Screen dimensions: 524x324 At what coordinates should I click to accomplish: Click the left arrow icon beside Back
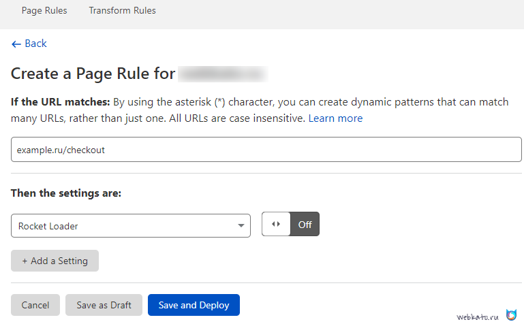point(16,44)
